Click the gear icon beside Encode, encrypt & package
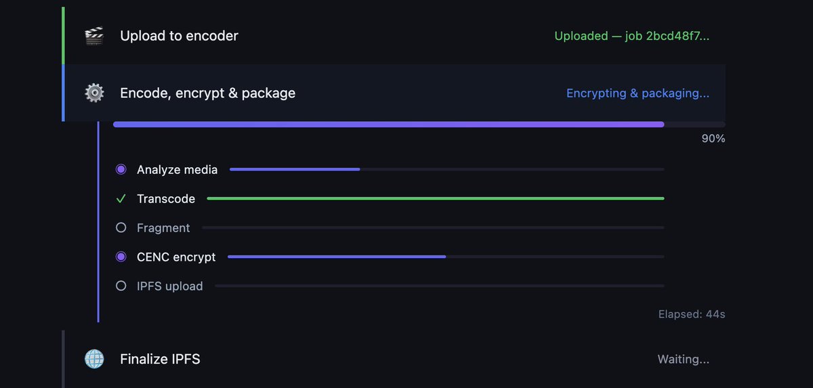 (x=94, y=93)
